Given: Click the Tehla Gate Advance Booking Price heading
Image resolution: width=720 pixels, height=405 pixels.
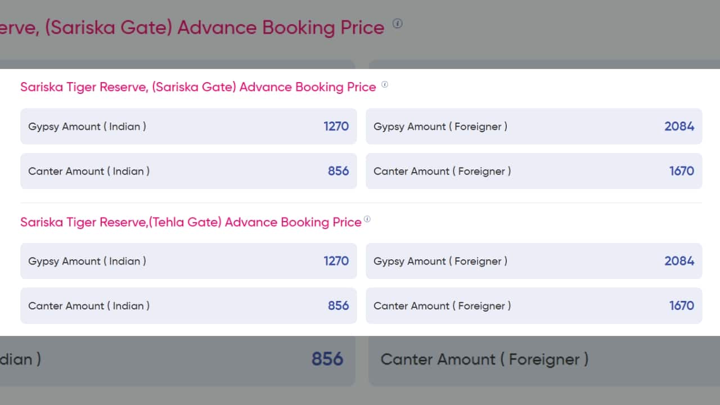Looking at the screenshot, I should click(191, 222).
